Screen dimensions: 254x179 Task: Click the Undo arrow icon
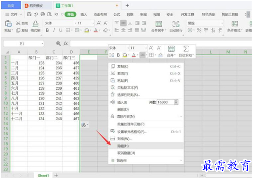click(56, 14)
